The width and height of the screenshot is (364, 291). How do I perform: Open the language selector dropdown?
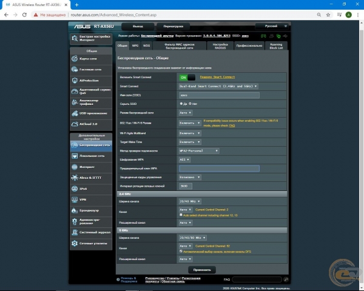click(x=272, y=26)
